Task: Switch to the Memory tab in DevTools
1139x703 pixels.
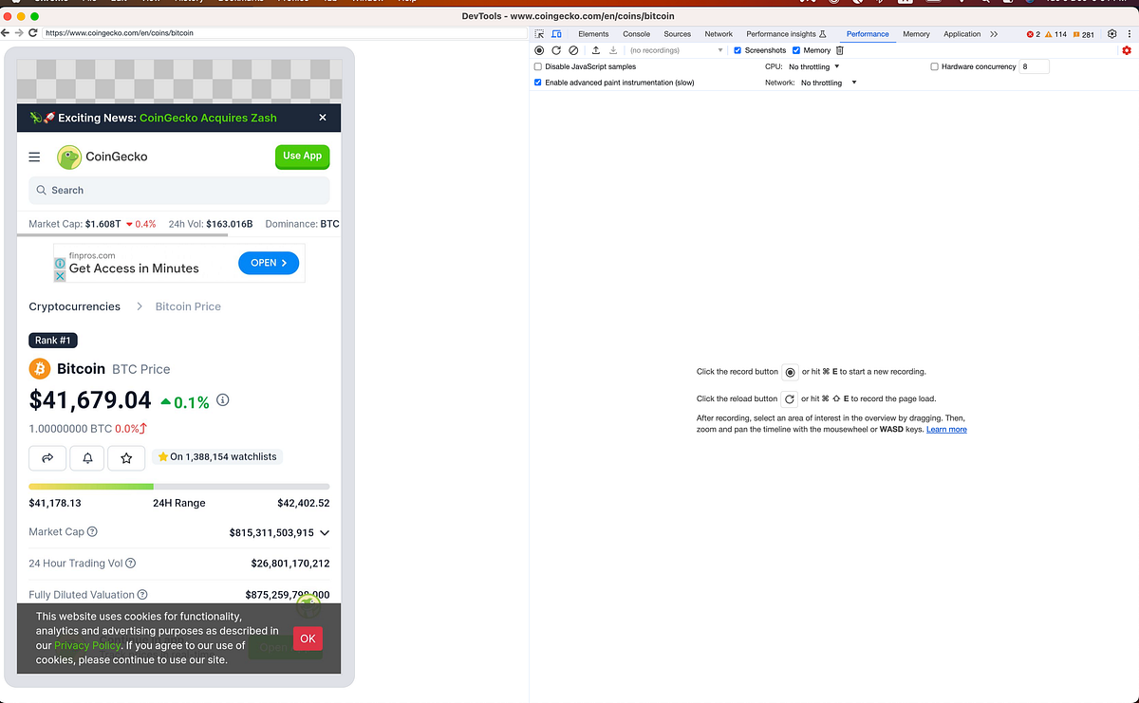Action: (x=915, y=33)
